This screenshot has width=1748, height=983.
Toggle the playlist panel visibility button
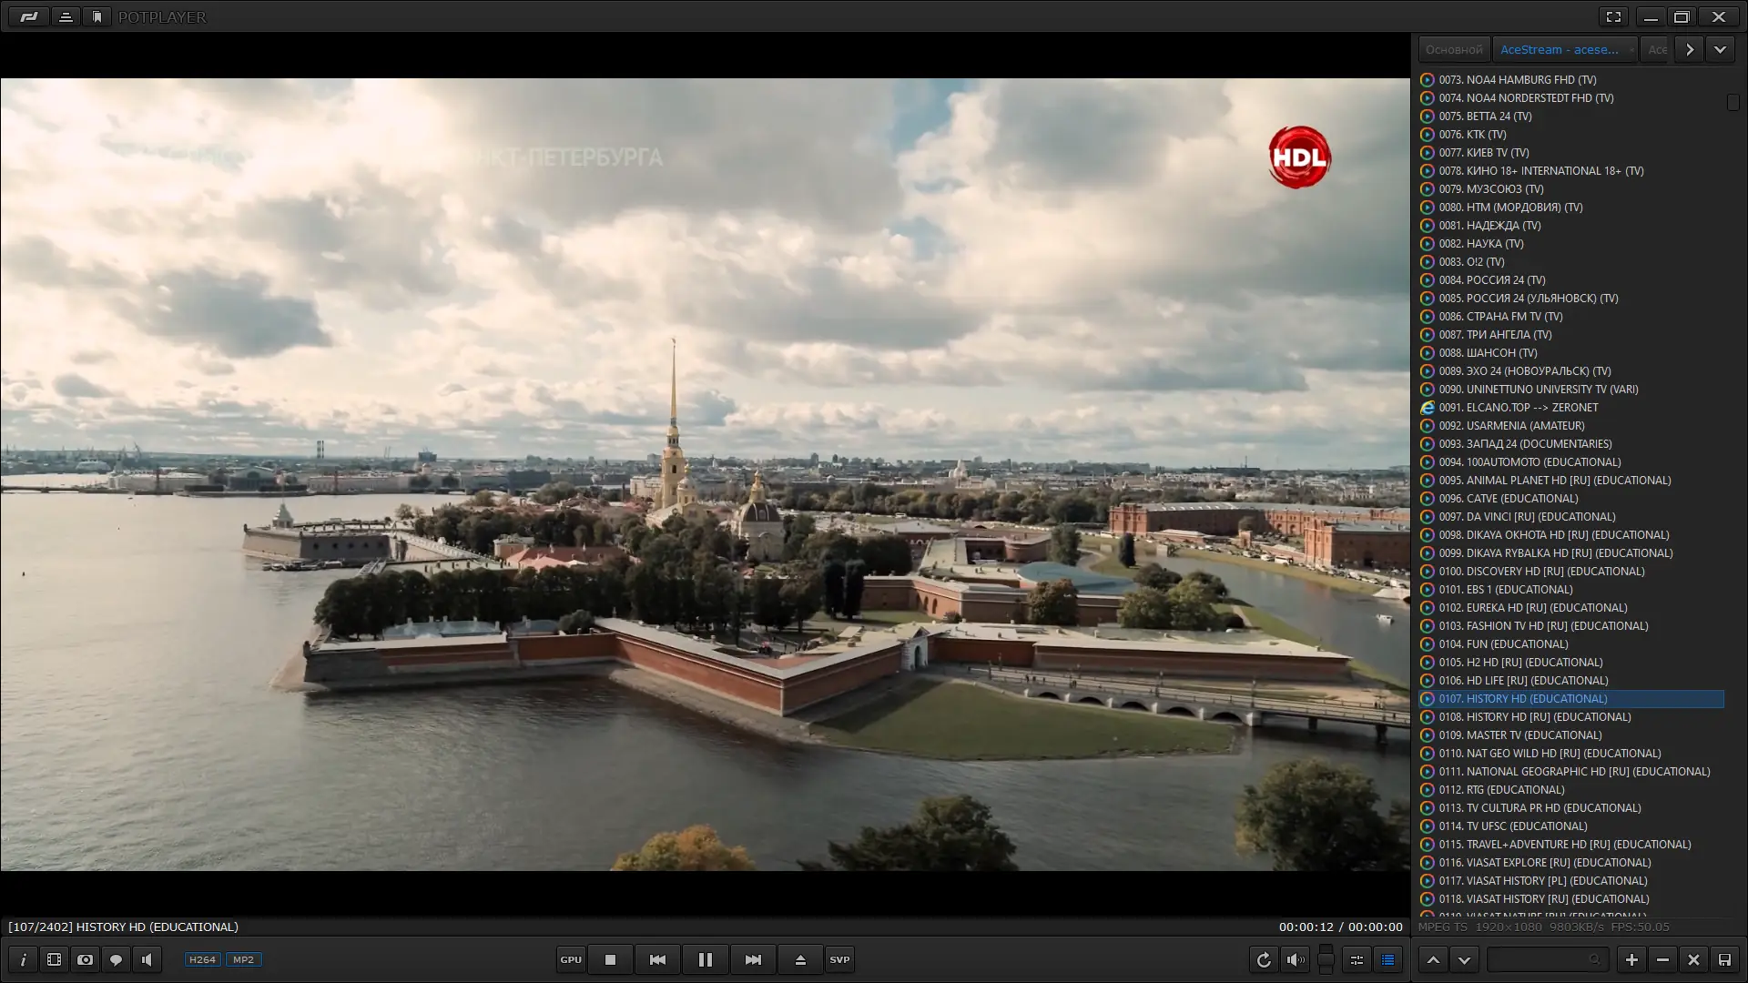(x=1387, y=959)
